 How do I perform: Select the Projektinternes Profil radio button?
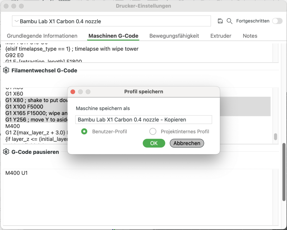[x=153, y=131]
